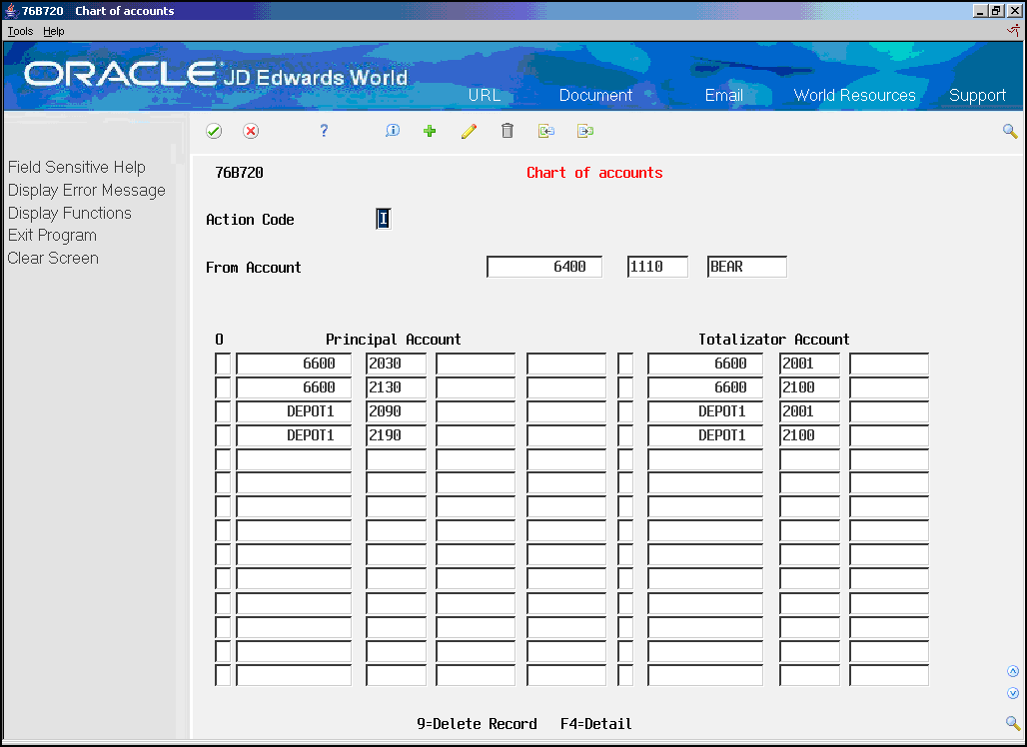This screenshot has height=747, width=1027.
Task: Click Chart of accounts red title
Action: 594,173
